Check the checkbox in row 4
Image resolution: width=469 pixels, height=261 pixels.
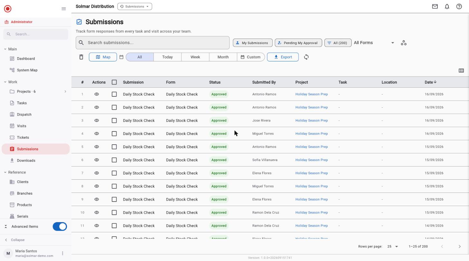coord(114,134)
